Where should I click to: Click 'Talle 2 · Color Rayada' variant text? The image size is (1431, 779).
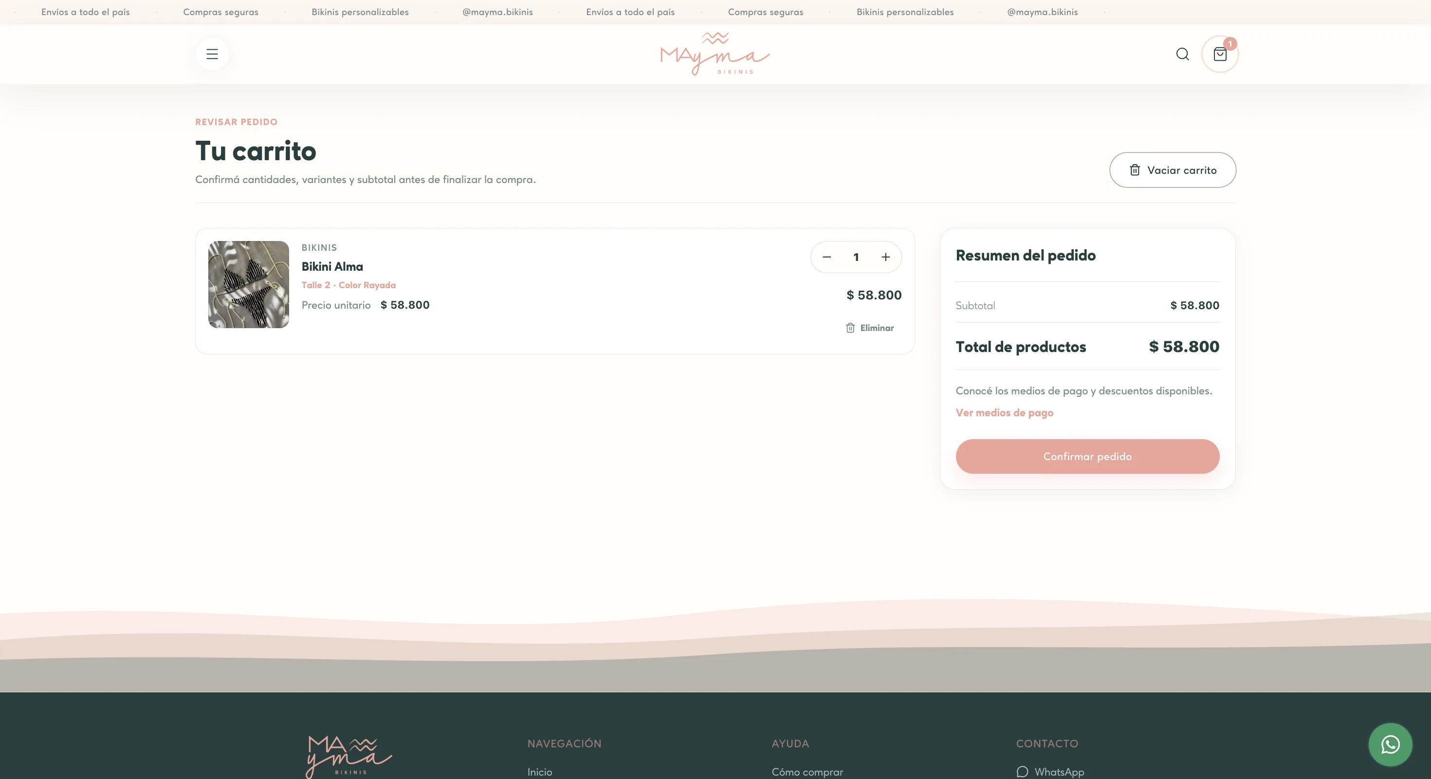349,285
